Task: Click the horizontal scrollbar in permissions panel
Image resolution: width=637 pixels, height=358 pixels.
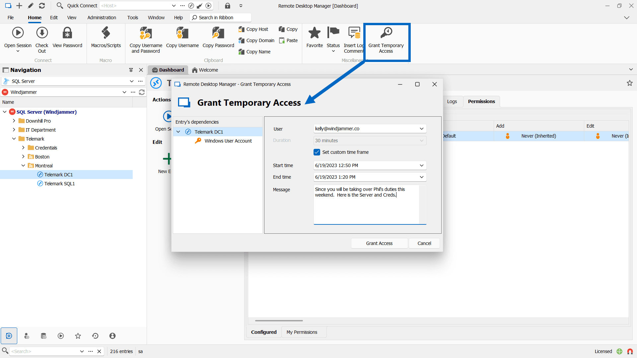Action: [x=279, y=321]
